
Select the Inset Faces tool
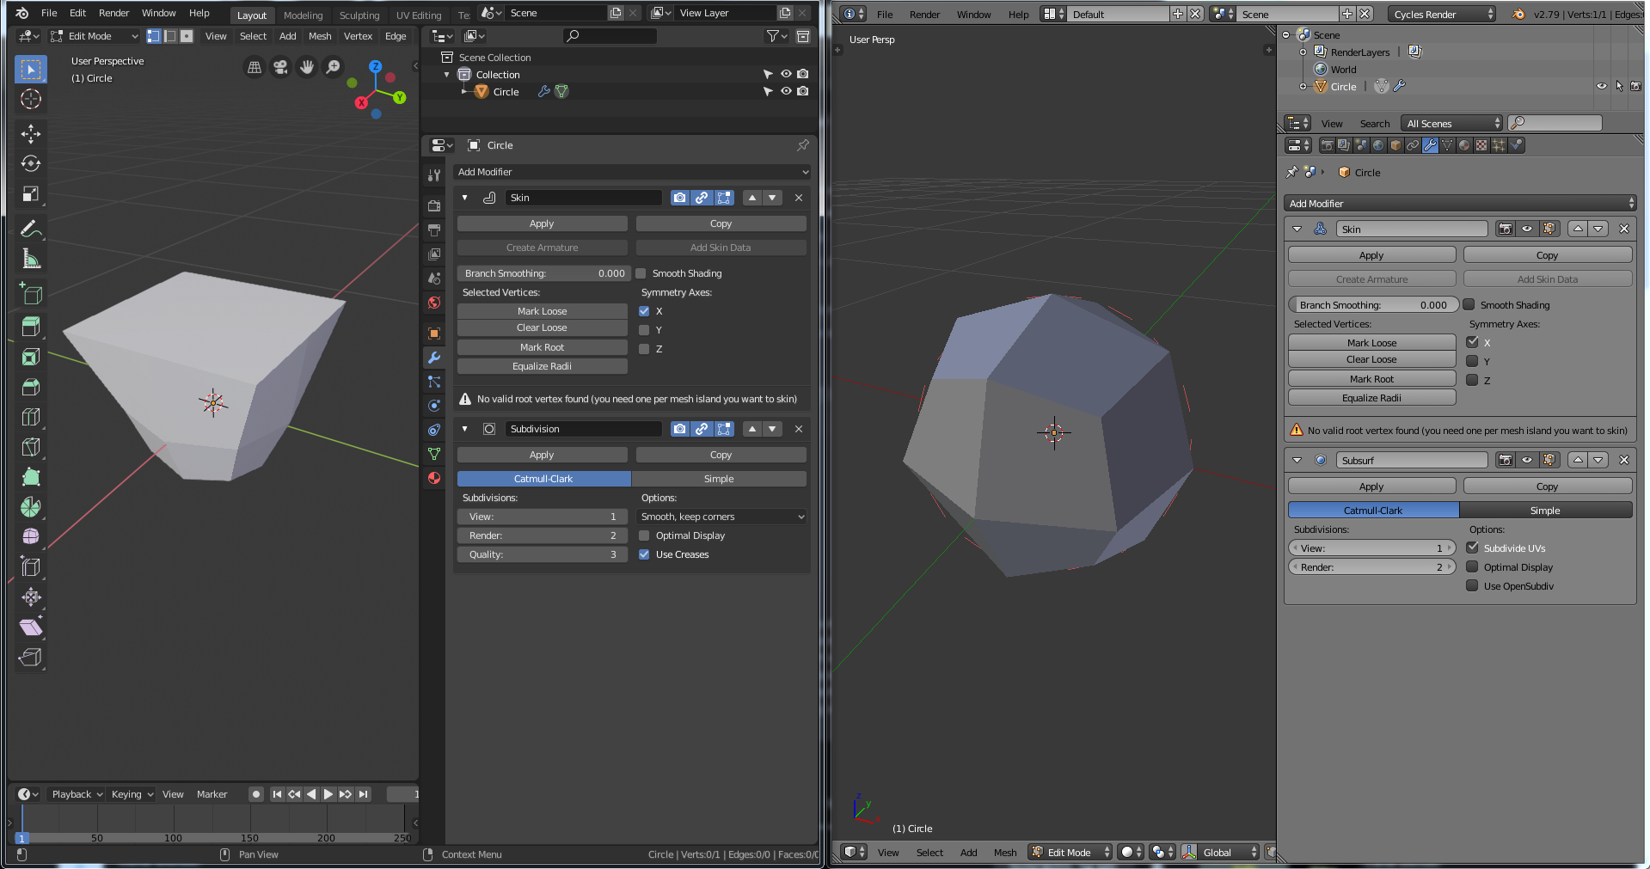pyautogui.click(x=31, y=357)
